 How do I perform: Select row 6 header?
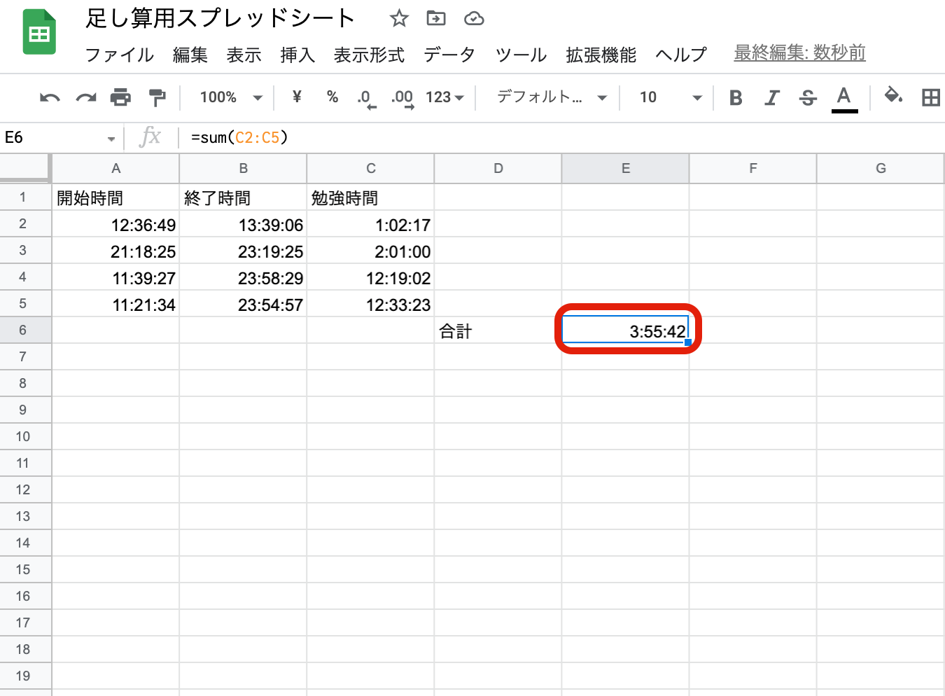25,330
